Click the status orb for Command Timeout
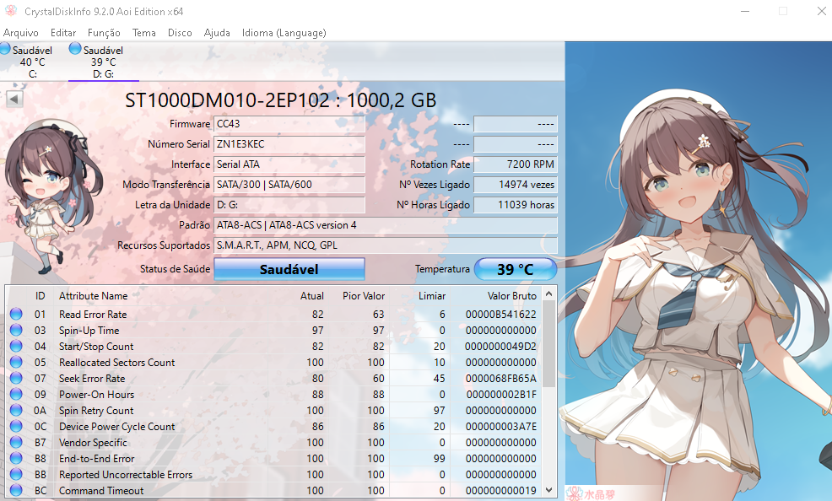 [16, 490]
